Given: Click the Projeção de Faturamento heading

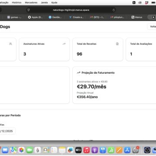Looking at the screenshot, I should point(98,73).
